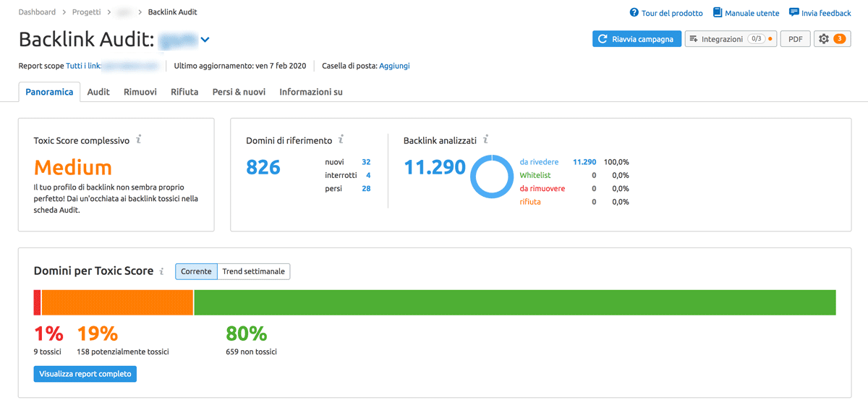Click the red toxic bar segment
The width and height of the screenshot is (868, 408).
(x=37, y=302)
